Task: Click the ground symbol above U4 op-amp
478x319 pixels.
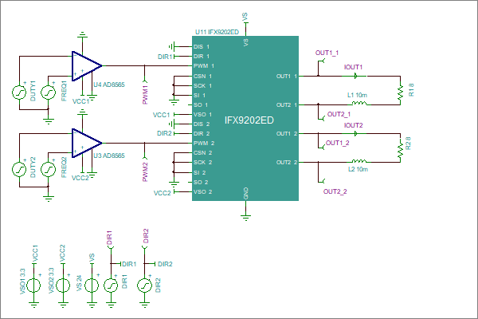Action: [x=82, y=34]
